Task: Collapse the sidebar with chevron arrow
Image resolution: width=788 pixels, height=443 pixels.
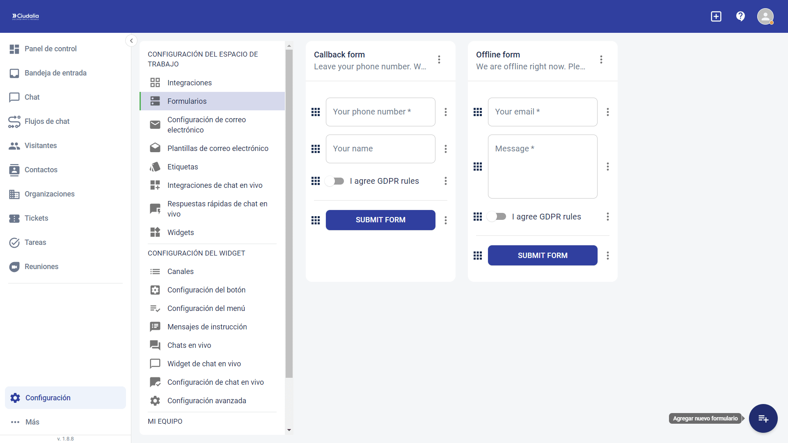Action: tap(131, 40)
